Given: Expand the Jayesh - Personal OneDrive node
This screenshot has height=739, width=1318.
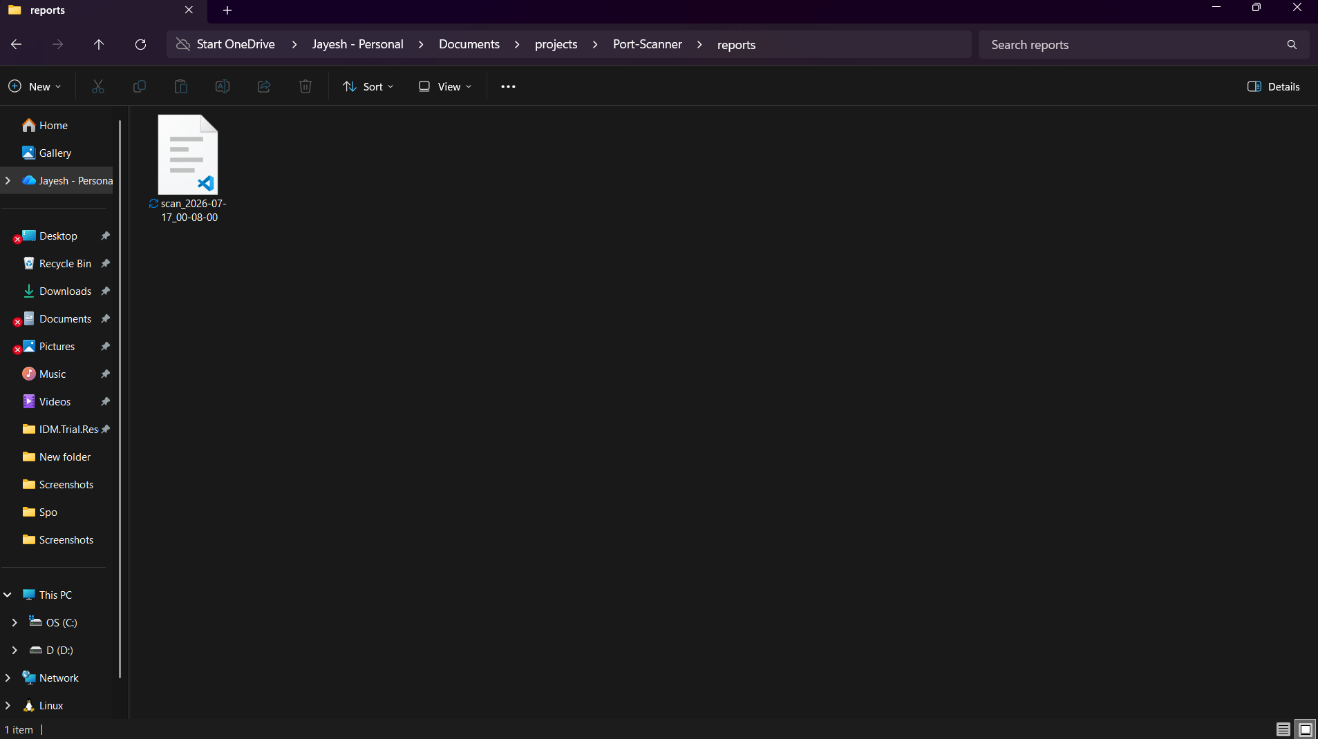Looking at the screenshot, I should pos(8,180).
